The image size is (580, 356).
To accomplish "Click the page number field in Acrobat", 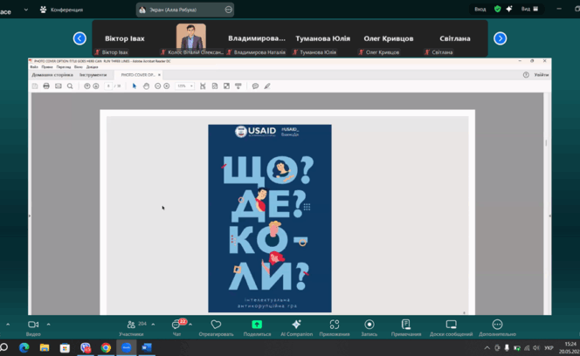I will click(x=109, y=86).
